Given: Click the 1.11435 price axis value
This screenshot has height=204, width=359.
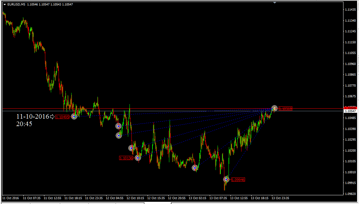Looking at the screenshot, I should click(350, 10).
